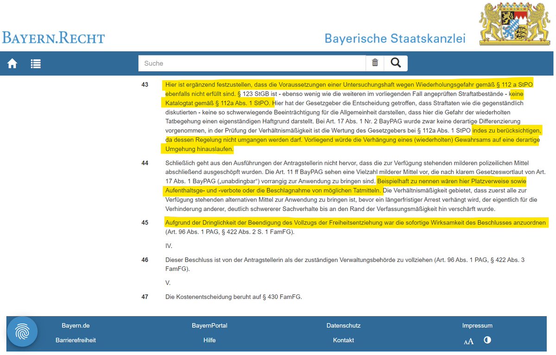Click text '(Art. 96 Abs. 1 PAG, § 422 Abs. 2 S. 1 FamFG).'

coord(230,232)
